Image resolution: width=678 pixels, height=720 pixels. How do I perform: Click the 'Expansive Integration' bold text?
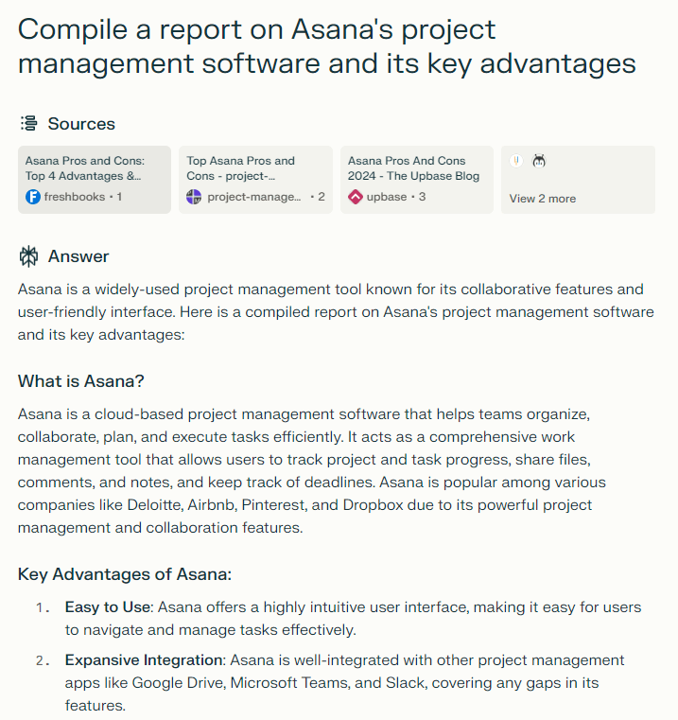144,659
